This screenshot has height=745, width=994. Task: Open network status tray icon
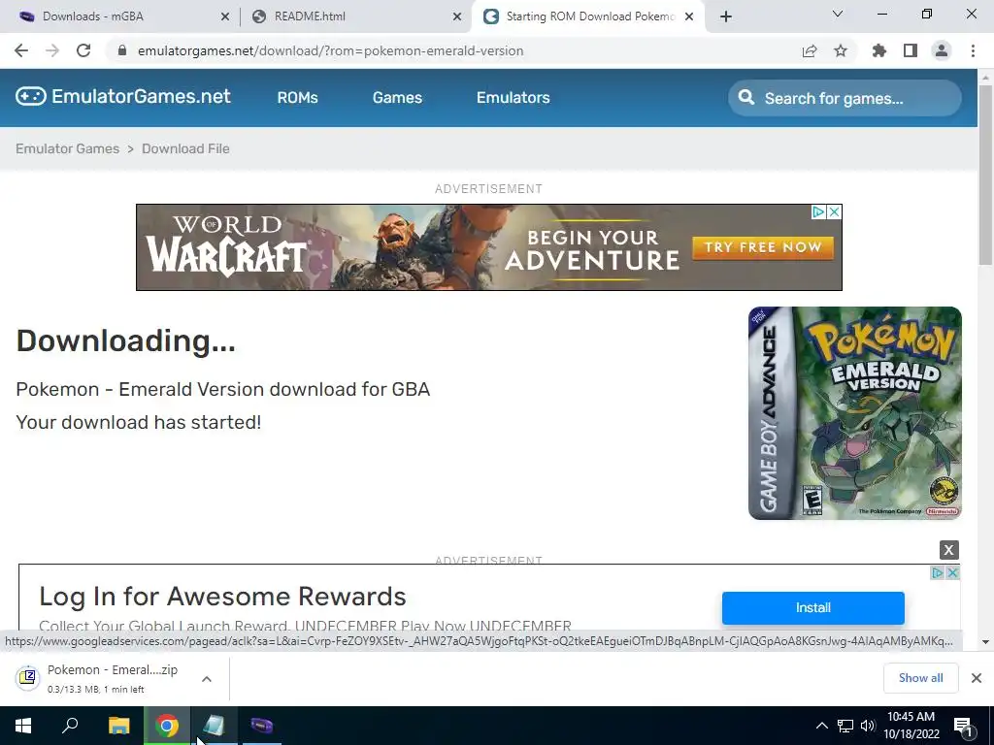pyautogui.click(x=845, y=726)
